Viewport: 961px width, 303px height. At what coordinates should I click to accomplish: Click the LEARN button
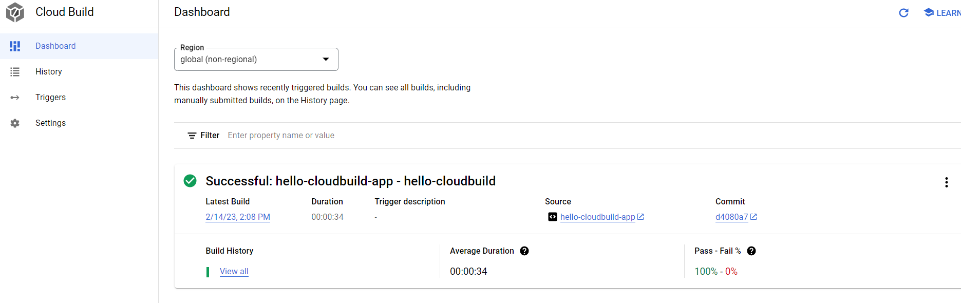(x=942, y=13)
